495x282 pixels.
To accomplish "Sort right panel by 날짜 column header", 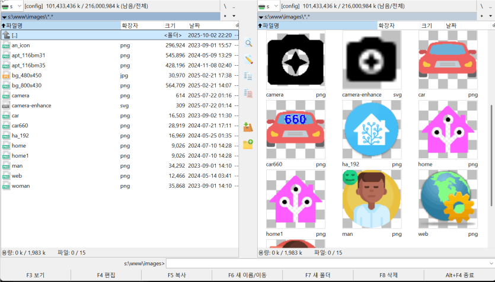I will pos(468,25).
